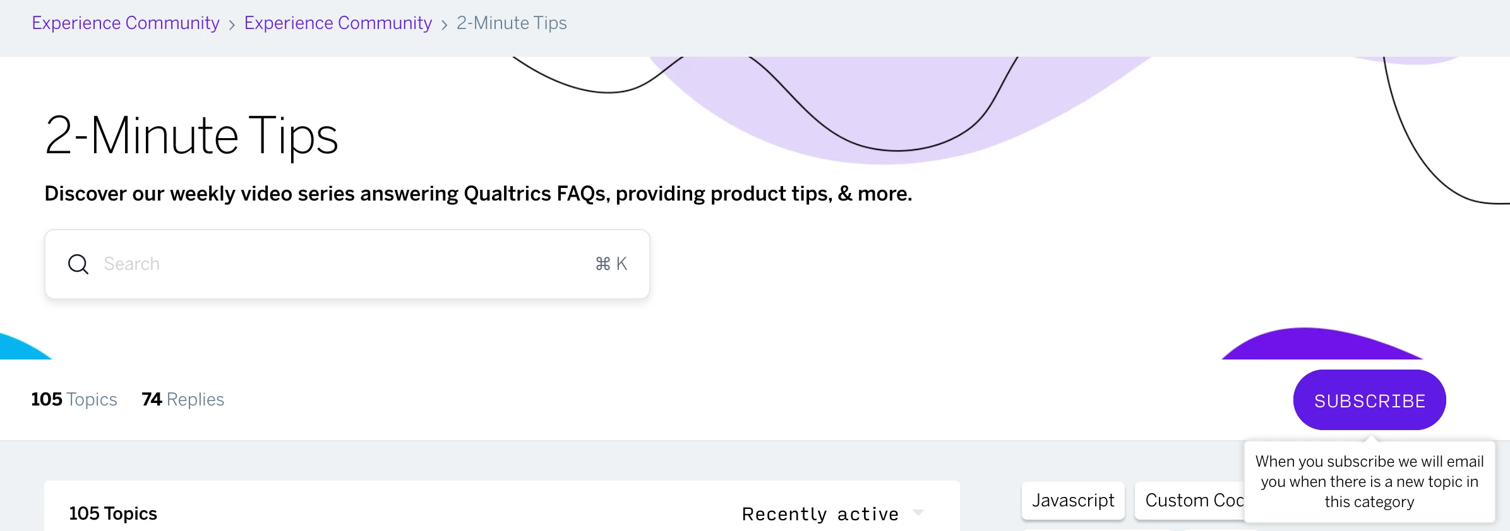Focus the Search input field
The width and height of the screenshot is (1510, 531).
(x=347, y=264)
